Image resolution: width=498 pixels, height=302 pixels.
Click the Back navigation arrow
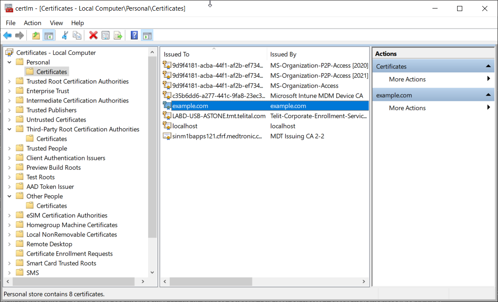pyautogui.click(x=7, y=35)
